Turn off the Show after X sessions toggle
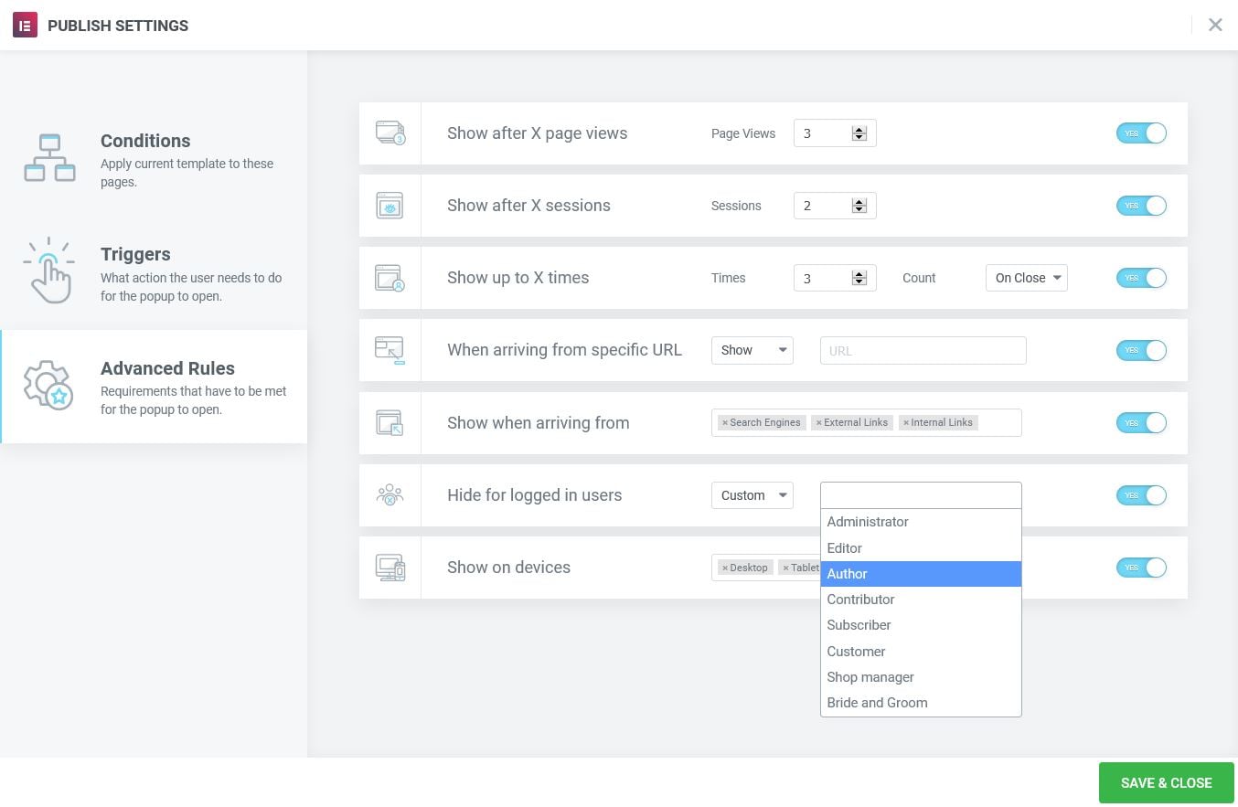This screenshot has height=807, width=1238. (x=1141, y=206)
